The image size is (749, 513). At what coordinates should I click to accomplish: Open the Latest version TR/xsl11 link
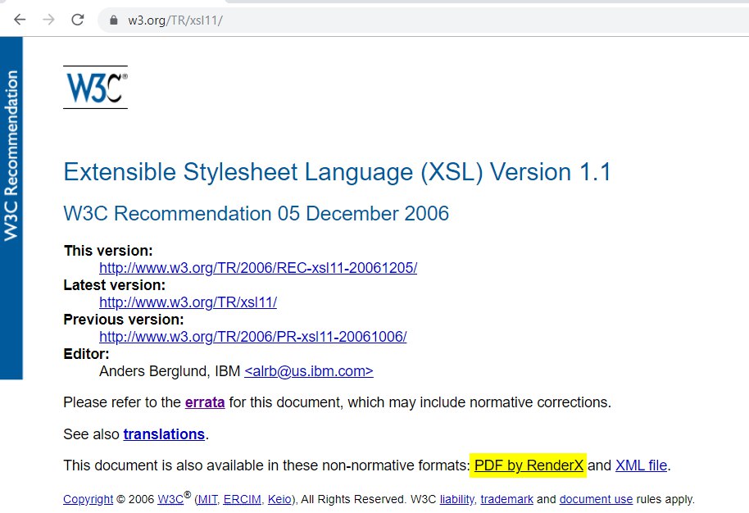[188, 302]
